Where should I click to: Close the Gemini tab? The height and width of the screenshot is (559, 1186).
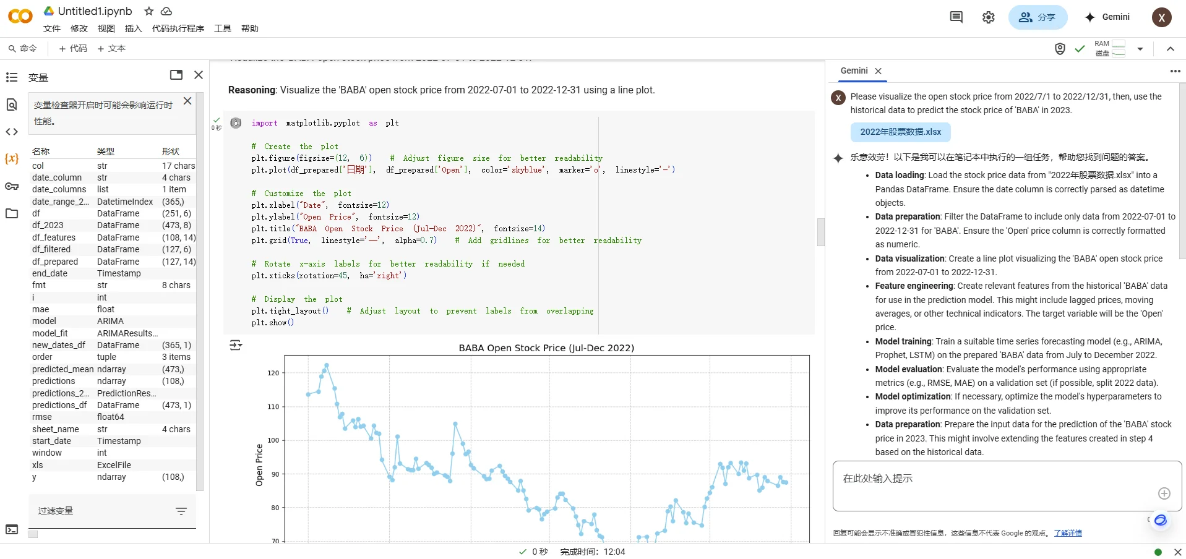click(879, 71)
